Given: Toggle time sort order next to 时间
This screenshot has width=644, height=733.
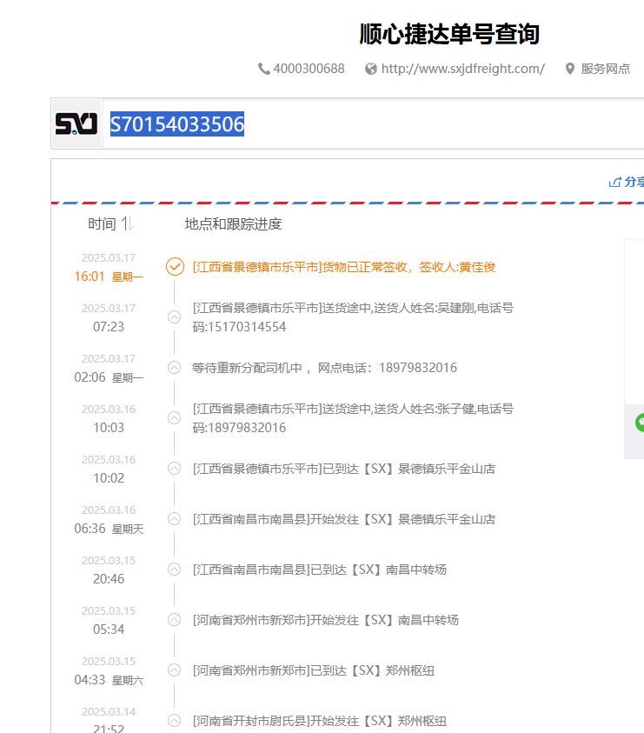Looking at the screenshot, I should (x=127, y=224).
